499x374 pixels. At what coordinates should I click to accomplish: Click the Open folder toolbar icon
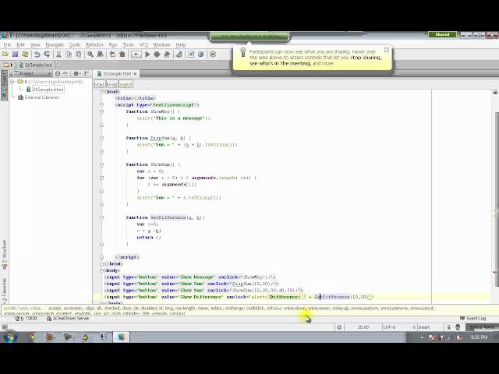pyautogui.click(x=5, y=55)
